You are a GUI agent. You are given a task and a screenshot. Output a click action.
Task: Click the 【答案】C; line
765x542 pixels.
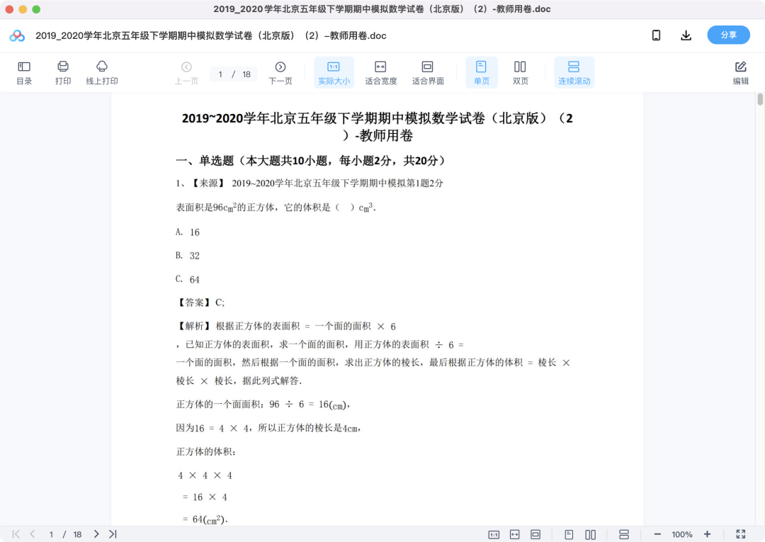(200, 303)
